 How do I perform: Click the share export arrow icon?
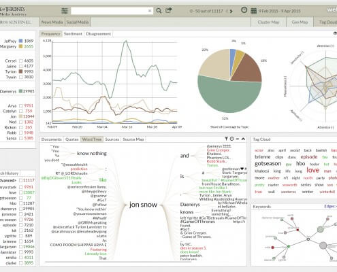coord(169,10)
